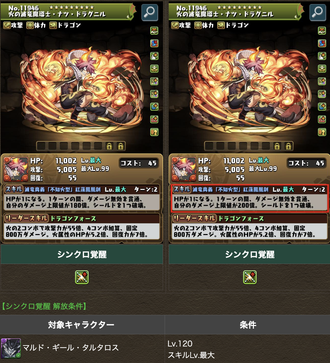Tap the left card's finger time-extend awakening icon
The image size is (330, 363).
point(154,56)
